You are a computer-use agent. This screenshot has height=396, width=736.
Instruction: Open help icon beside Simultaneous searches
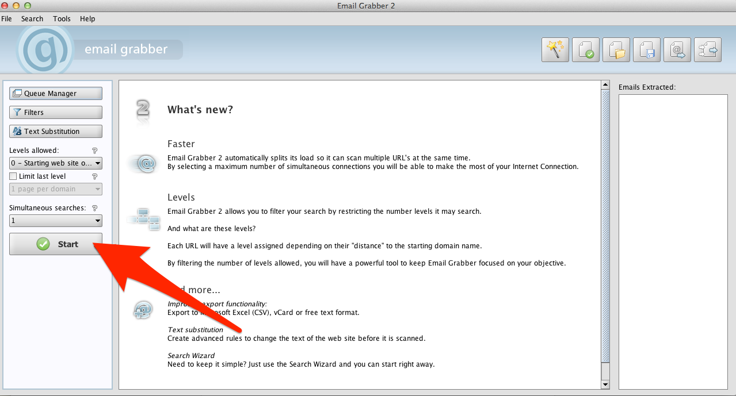point(95,208)
